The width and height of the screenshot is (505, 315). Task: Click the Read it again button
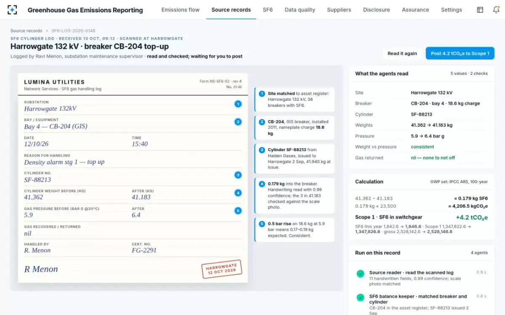402,53
